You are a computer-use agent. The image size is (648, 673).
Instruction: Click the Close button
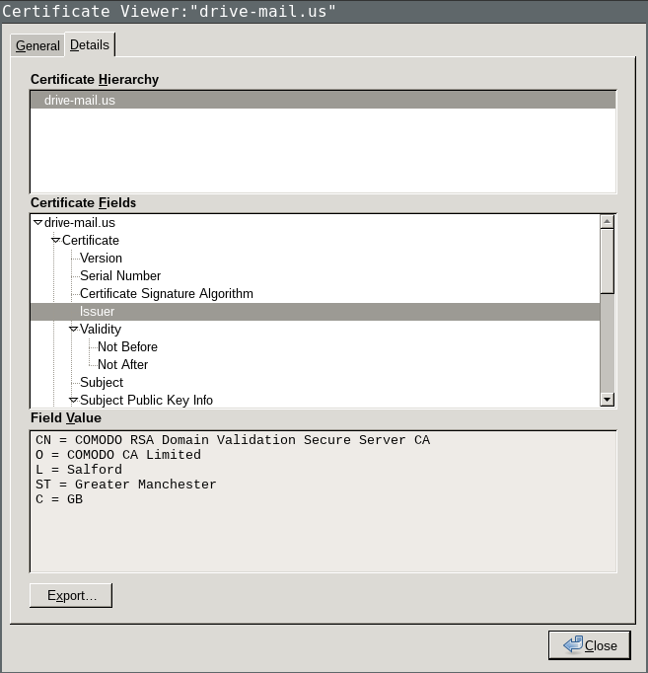(590, 645)
